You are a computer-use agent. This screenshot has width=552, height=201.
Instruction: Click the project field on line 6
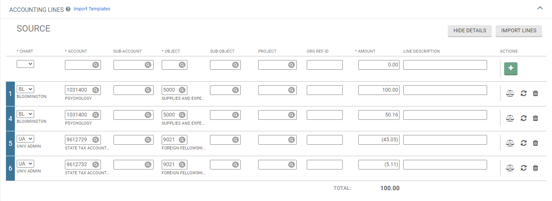(277, 165)
